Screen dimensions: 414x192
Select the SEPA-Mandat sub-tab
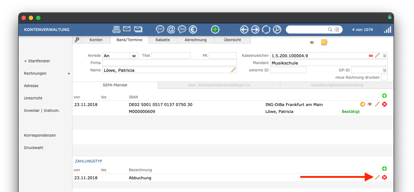coord(115,85)
